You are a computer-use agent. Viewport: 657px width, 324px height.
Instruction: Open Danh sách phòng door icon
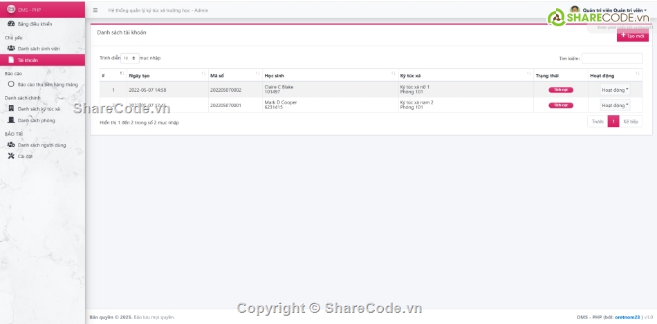(11, 120)
